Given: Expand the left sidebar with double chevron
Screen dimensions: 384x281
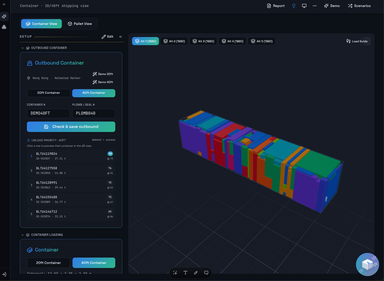Looking at the screenshot, I should pos(4,4).
